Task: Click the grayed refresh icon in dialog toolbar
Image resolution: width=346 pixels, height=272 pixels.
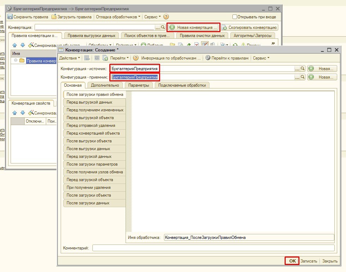Action: [x=97, y=58]
